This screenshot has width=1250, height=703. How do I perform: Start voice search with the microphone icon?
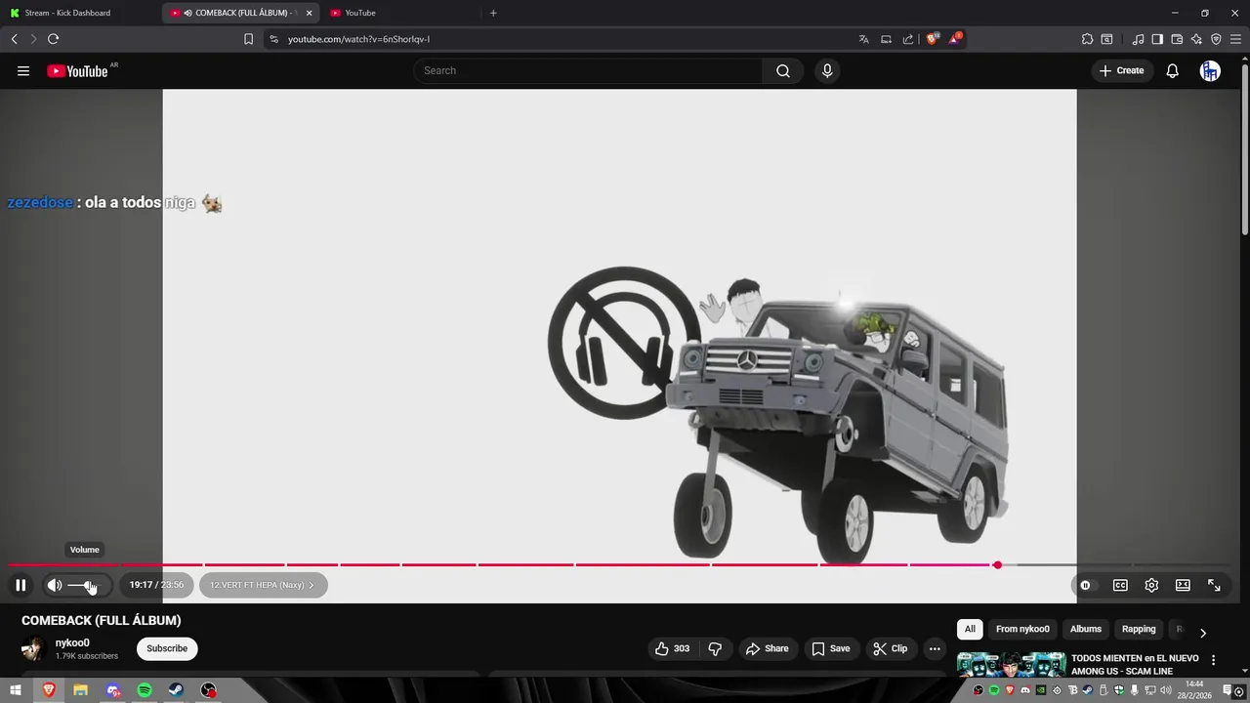pos(827,70)
